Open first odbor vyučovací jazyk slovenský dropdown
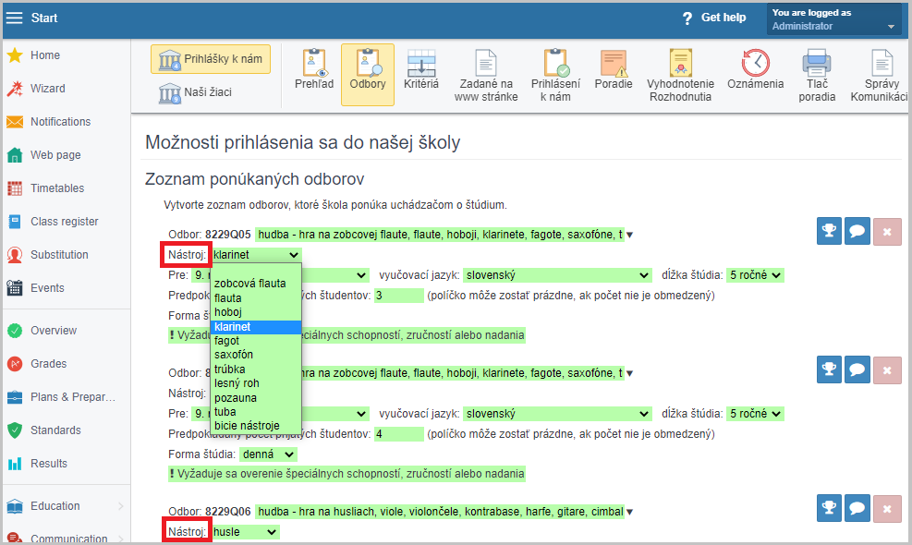The width and height of the screenshot is (912, 545). tap(557, 275)
